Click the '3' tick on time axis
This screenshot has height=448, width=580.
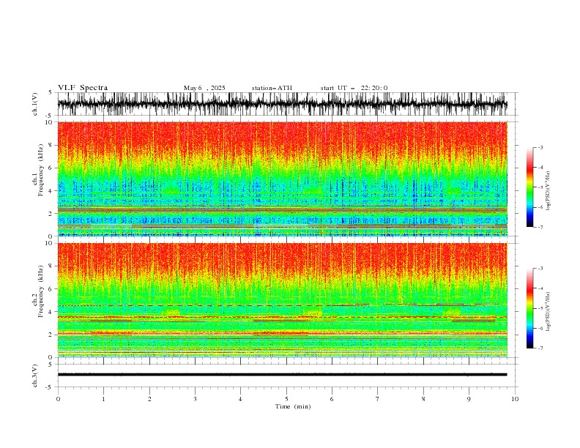coord(195,399)
